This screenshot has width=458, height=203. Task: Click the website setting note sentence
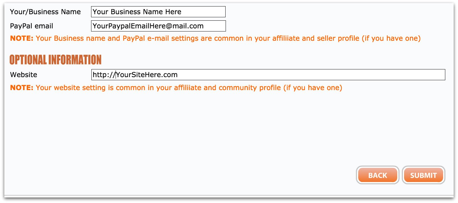click(x=189, y=88)
